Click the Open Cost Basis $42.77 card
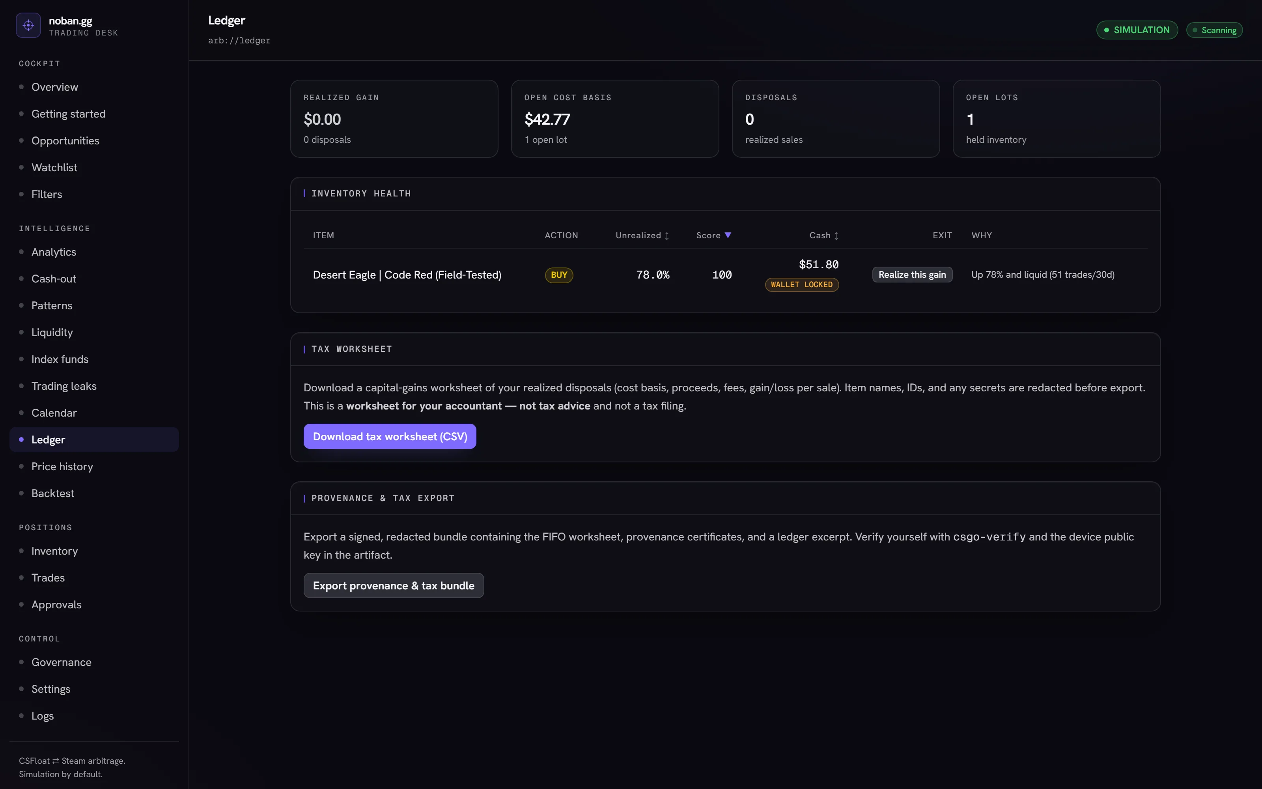1262x789 pixels. 615,118
